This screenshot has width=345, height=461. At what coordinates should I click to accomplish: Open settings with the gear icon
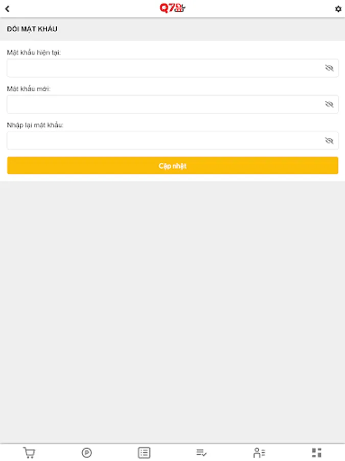338,9
